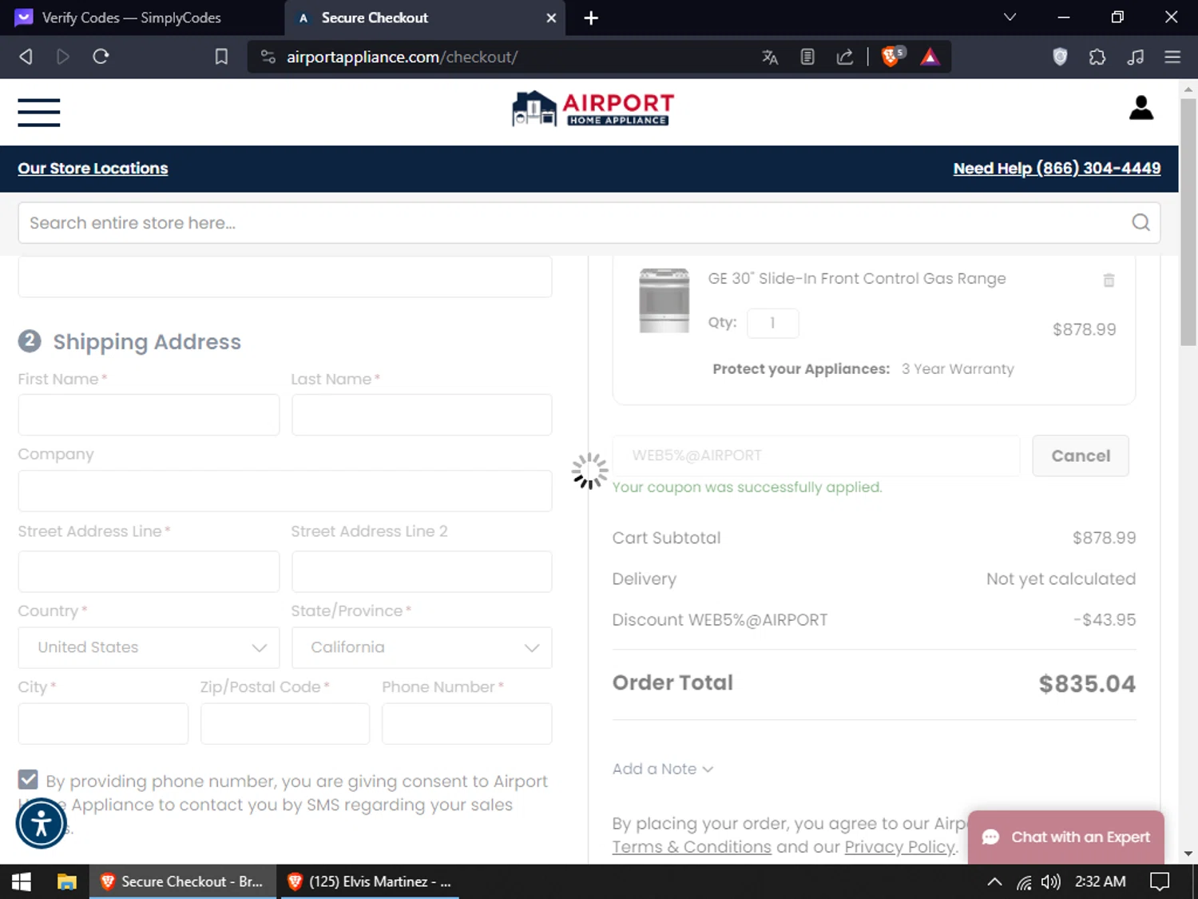Open the accessibility widget button
Image resolution: width=1198 pixels, height=899 pixels.
coord(41,823)
